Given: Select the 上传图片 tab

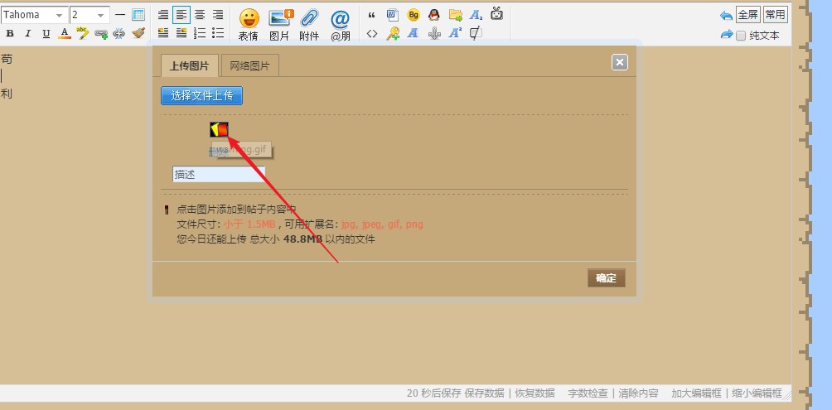Looking at the screenshot, I should [190, 66].
